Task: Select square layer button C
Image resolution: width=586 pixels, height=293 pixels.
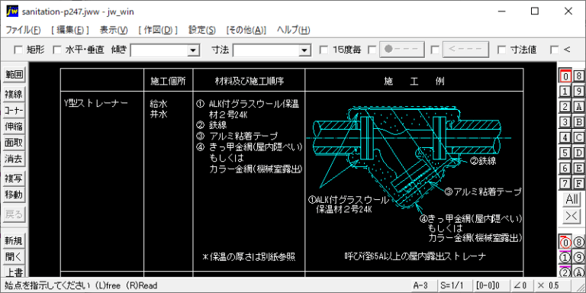Action: pyautogui.click(x=579, y=137)
